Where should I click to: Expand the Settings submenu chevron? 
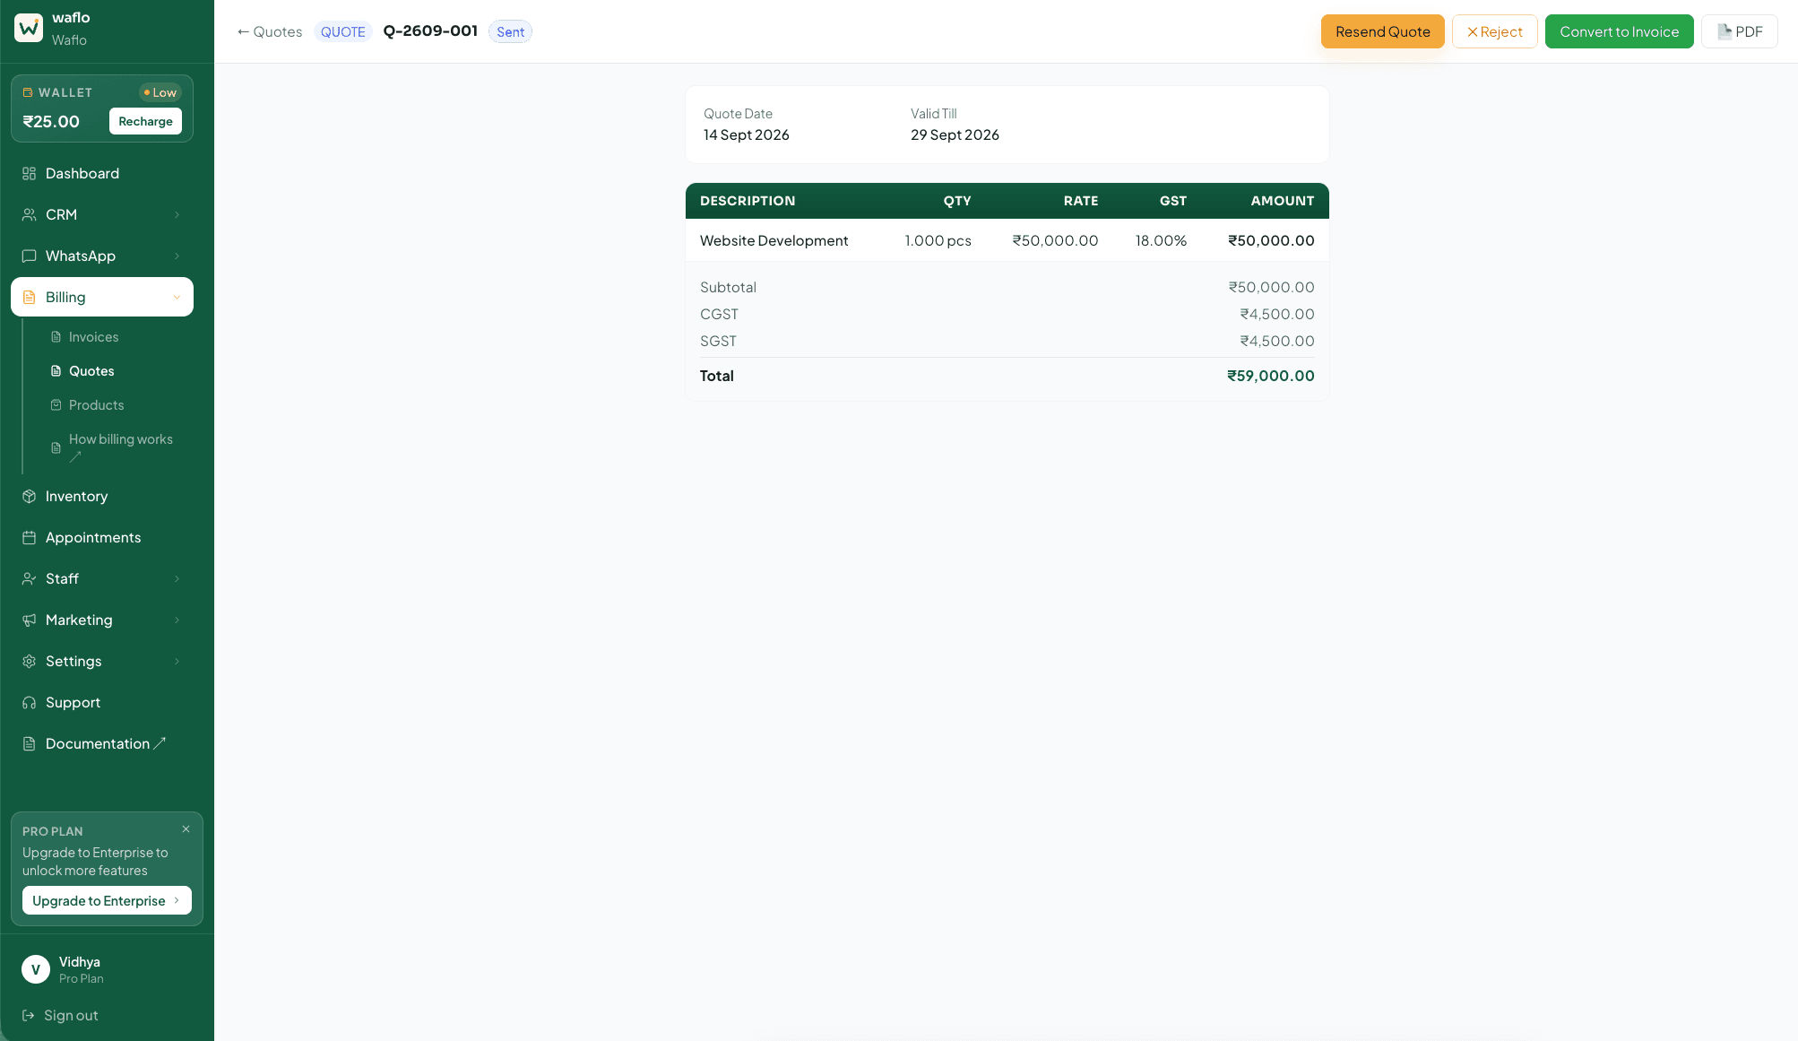(x=177, y=661)
